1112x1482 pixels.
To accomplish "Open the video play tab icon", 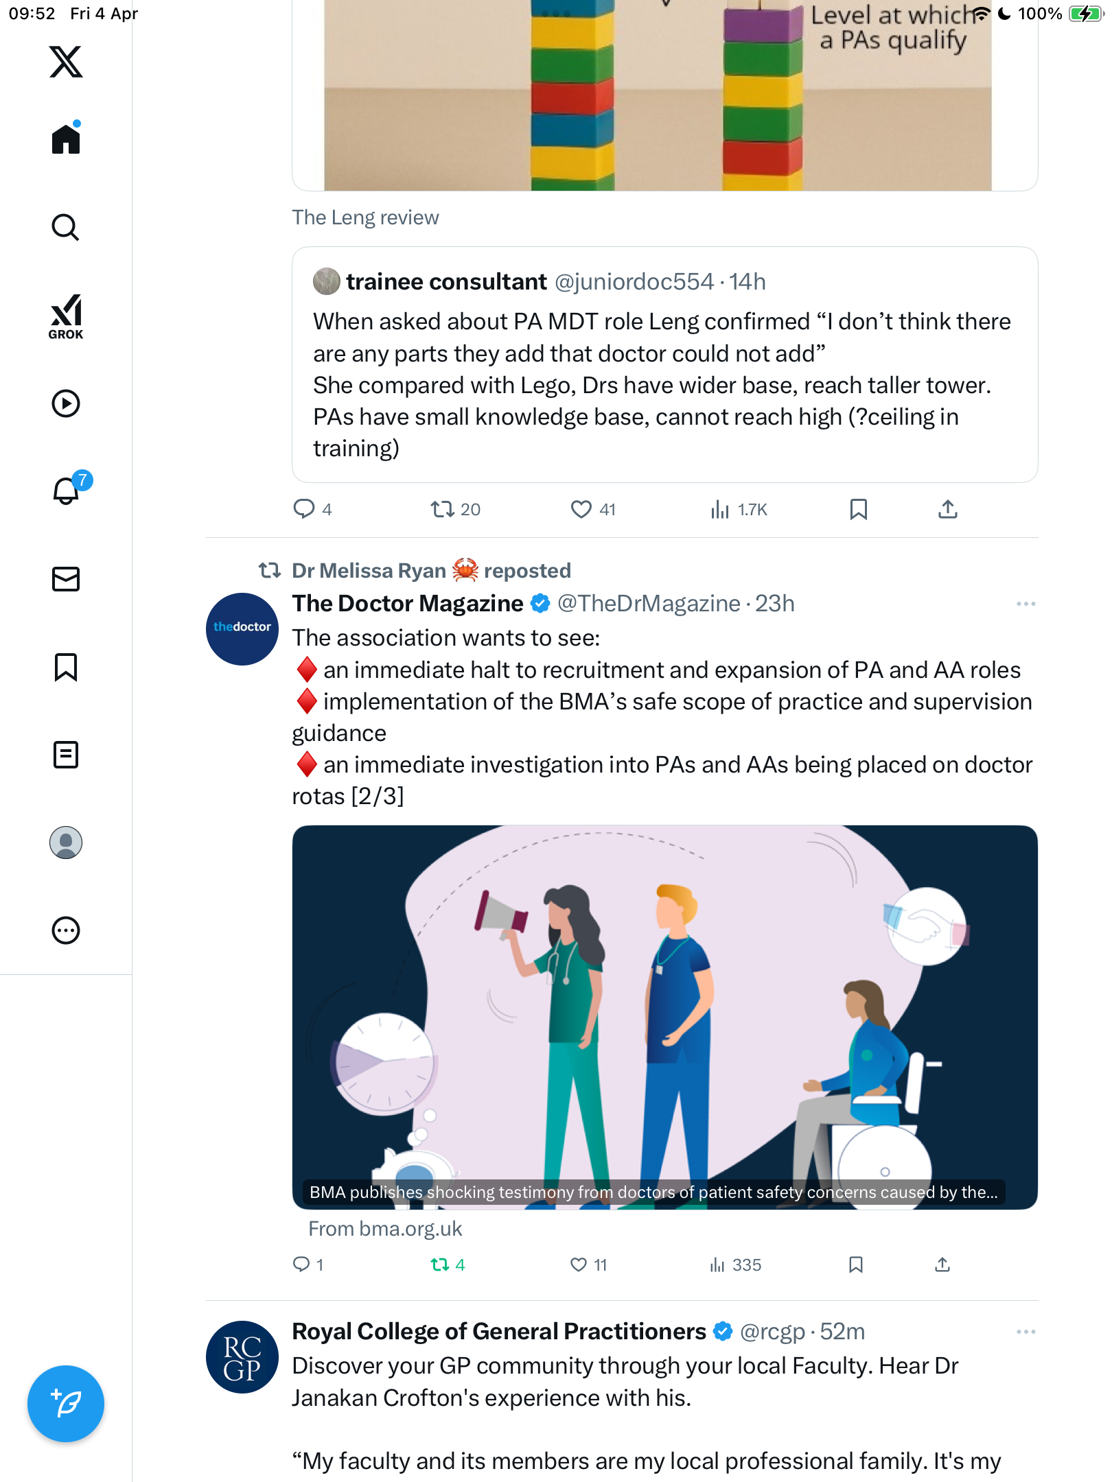I will [66, 403].
